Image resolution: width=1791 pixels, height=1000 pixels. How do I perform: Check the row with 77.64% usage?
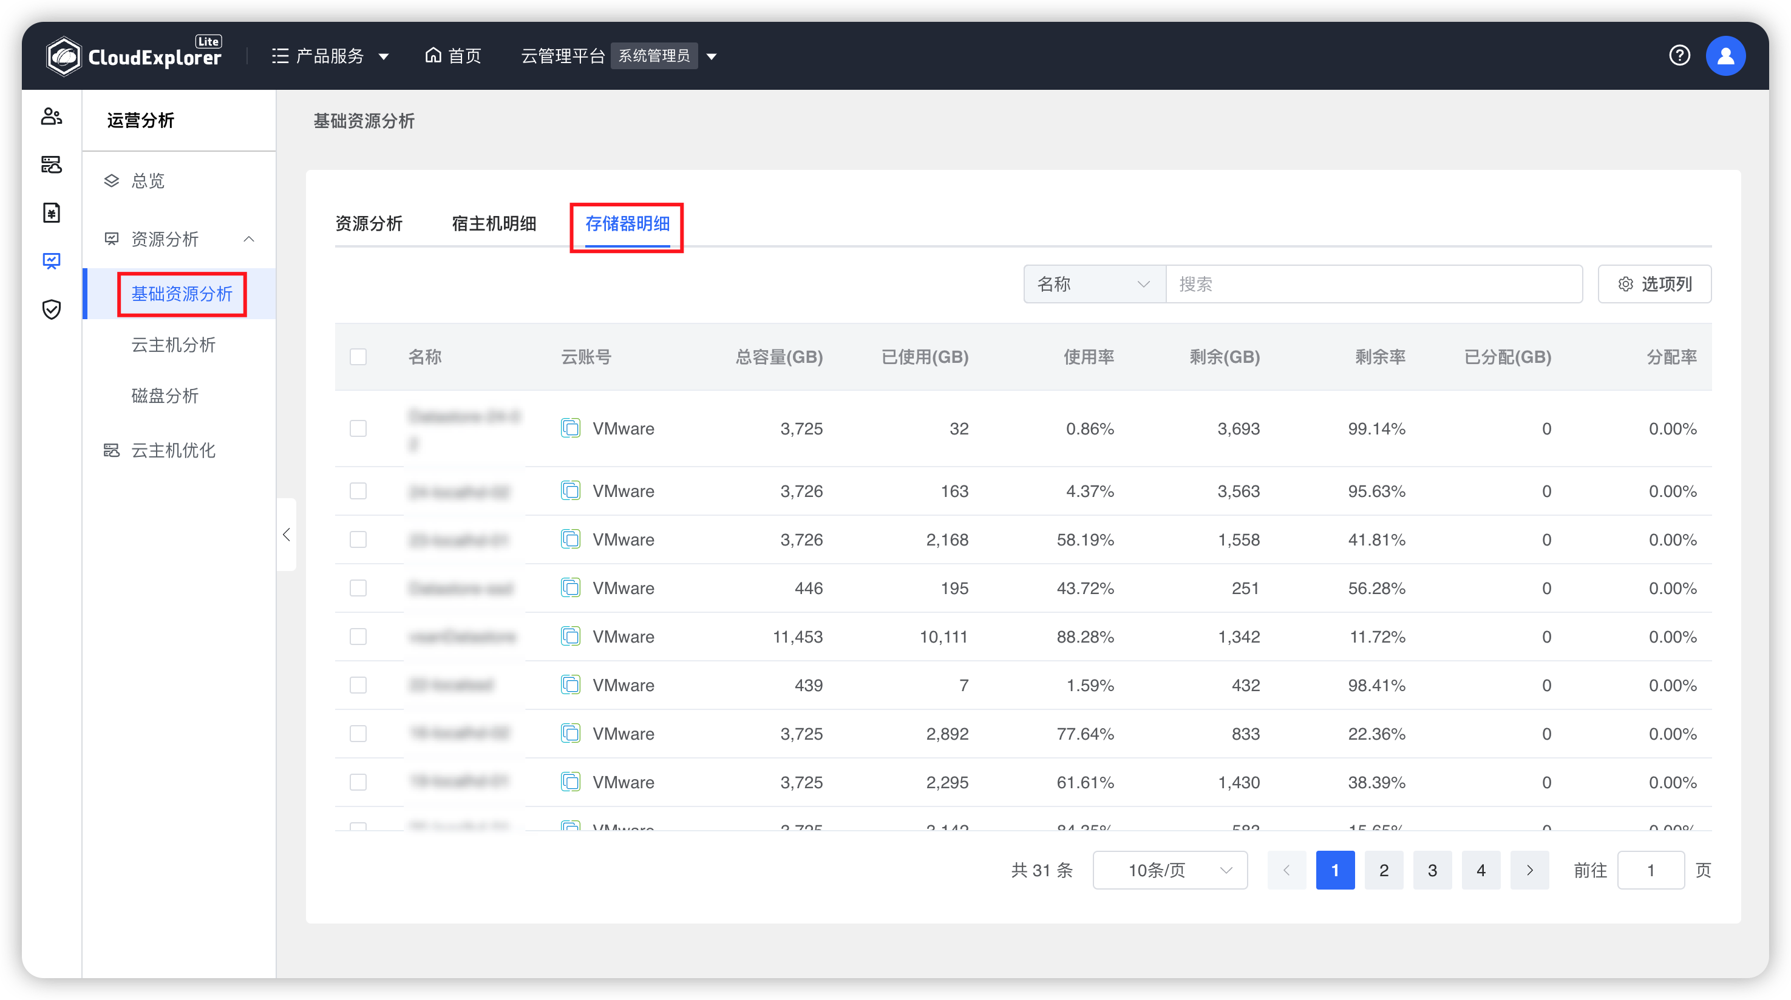coord(358,733)
